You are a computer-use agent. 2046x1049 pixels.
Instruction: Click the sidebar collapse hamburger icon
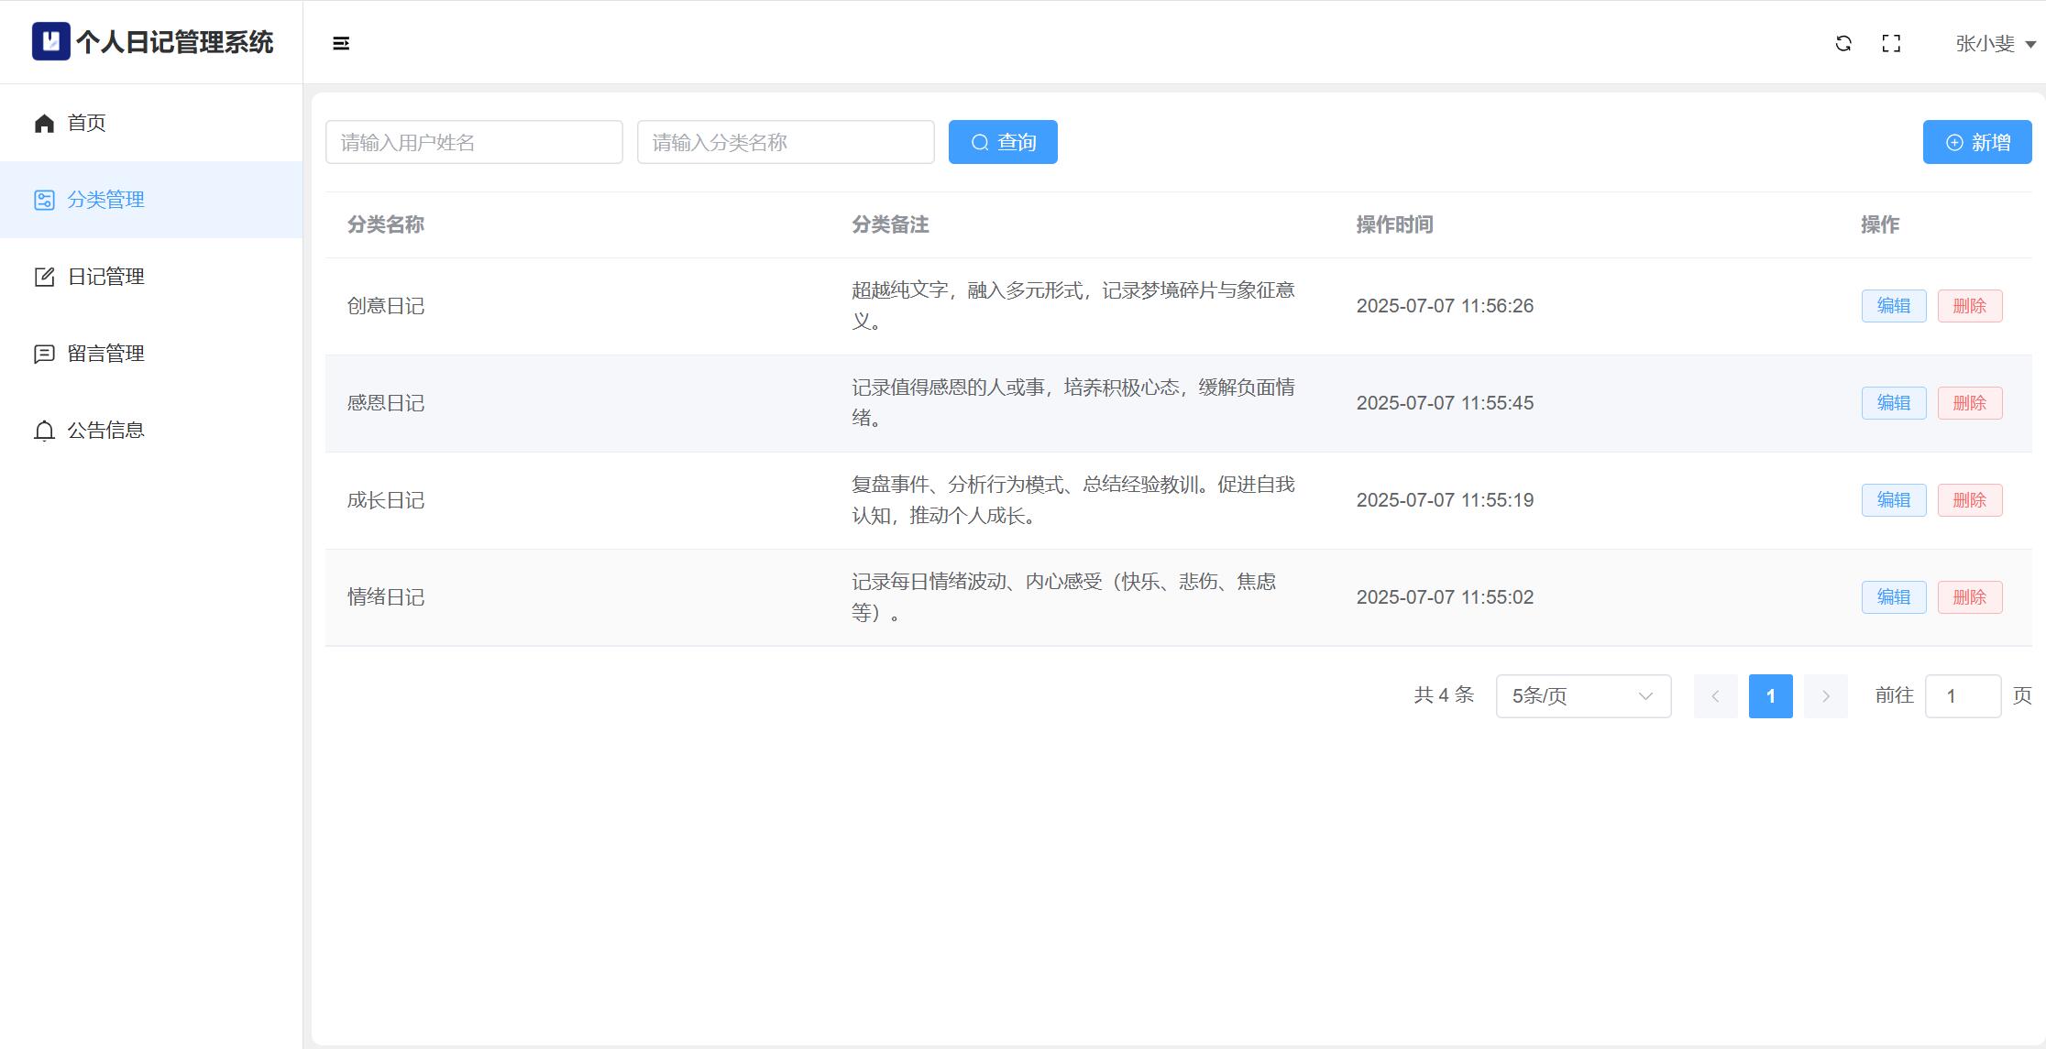341,43
